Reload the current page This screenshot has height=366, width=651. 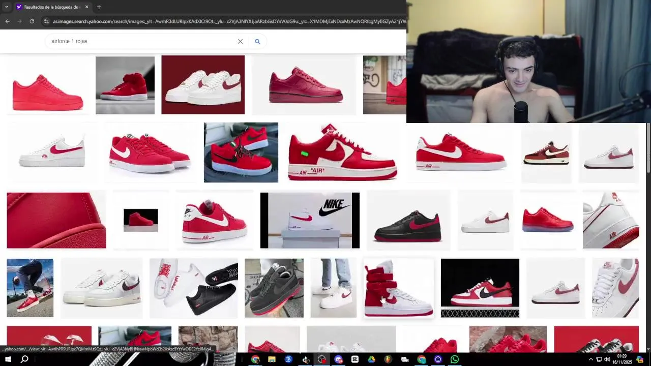pyautogui.click(x=32, y=21)
